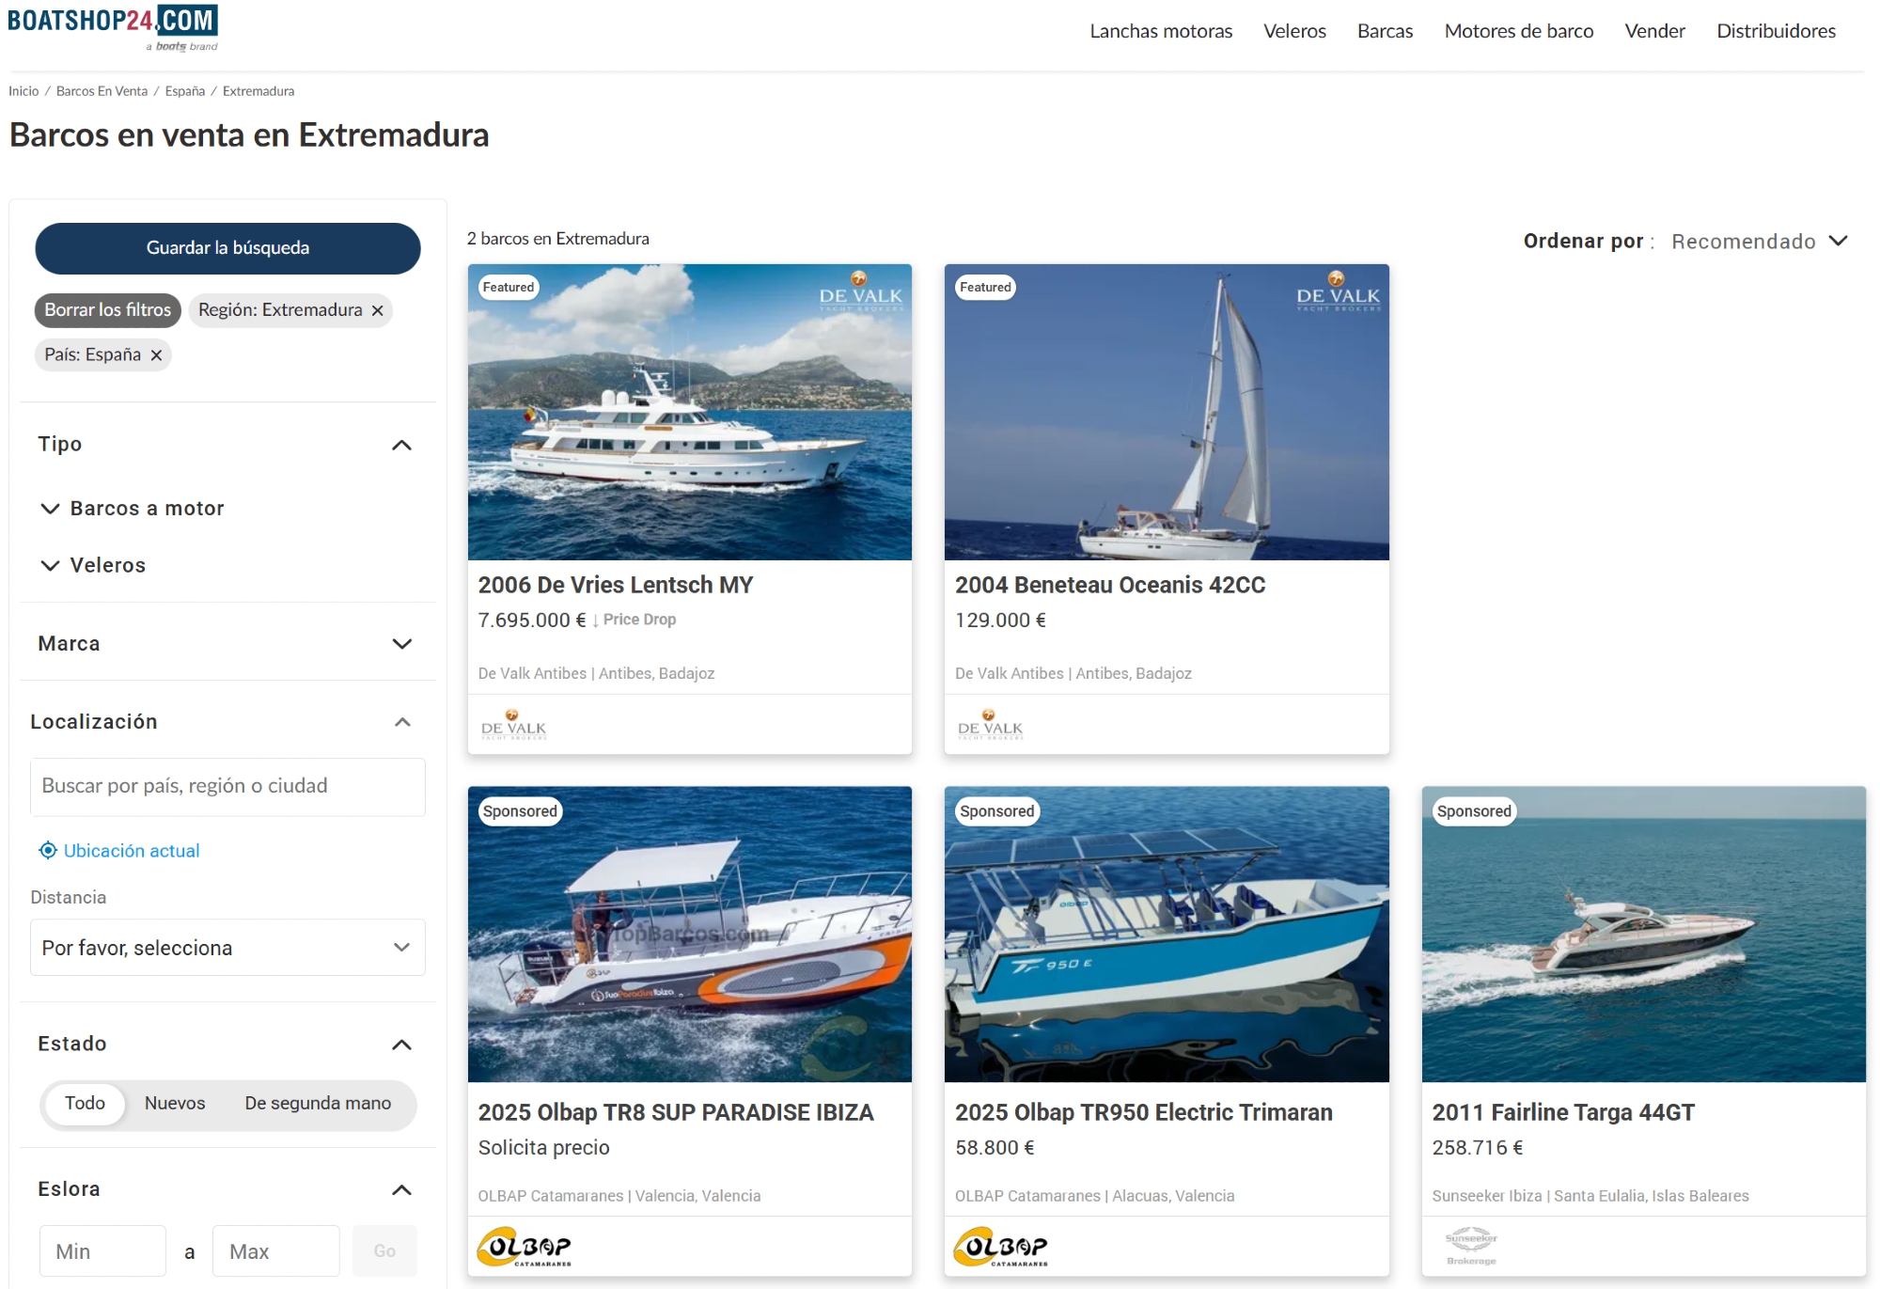This screenshot has height=1289, width=1880.
Task: Expand the Marca filter section
Action: [401, 644]
